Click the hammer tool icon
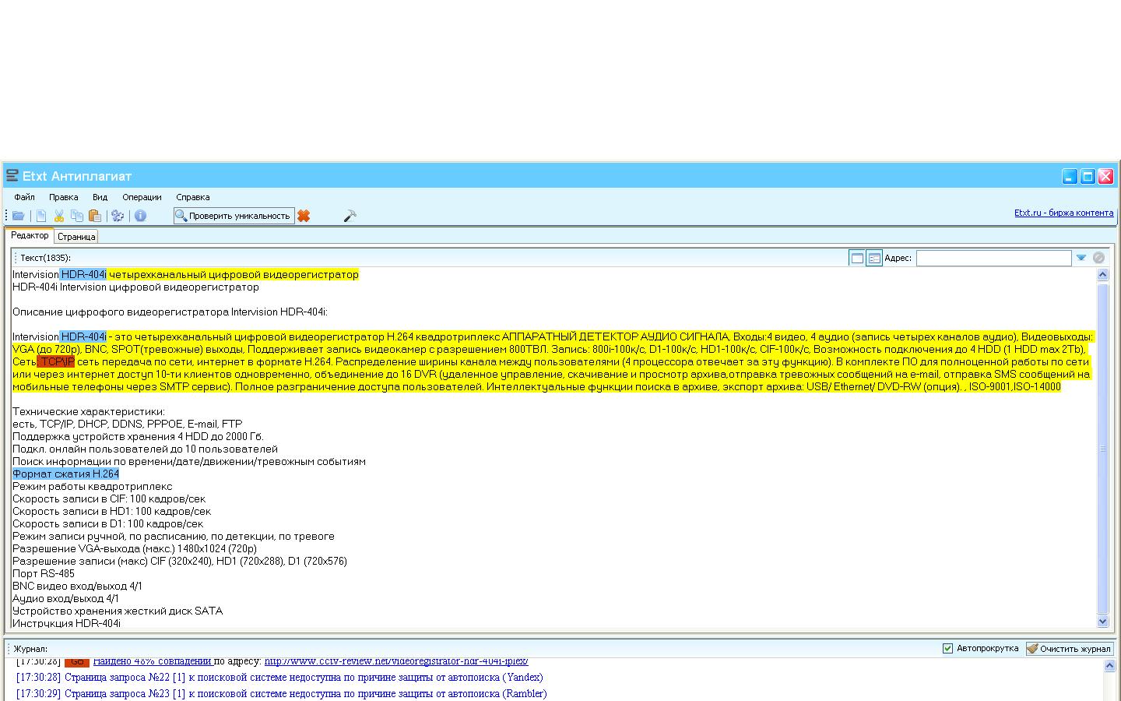The height and width of the screenshot is (701, 1121). (350, 216)
